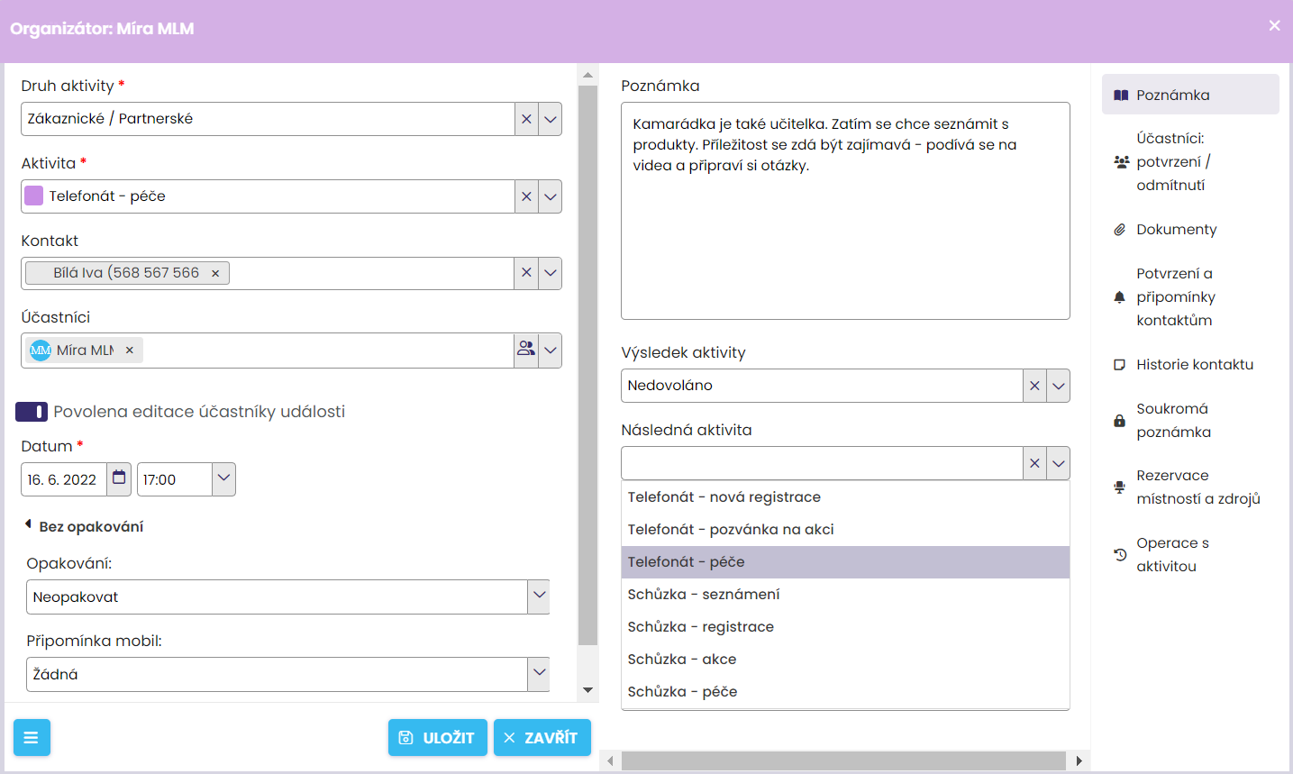Clear the Výsledek aktivity value
1293x774 pixels.
click(1034, 386)
